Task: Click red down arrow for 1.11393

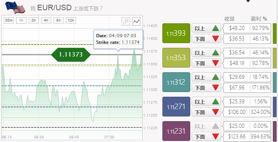Action: point(215,39)
